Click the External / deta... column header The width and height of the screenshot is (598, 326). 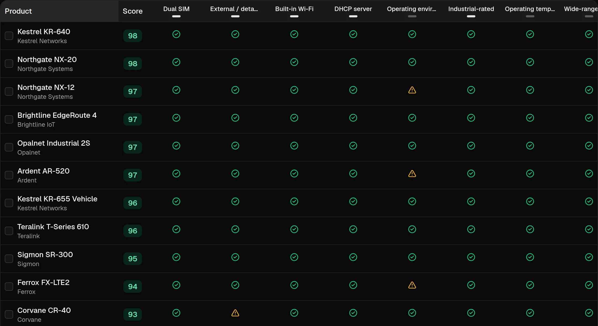click(x=234, y=9)
